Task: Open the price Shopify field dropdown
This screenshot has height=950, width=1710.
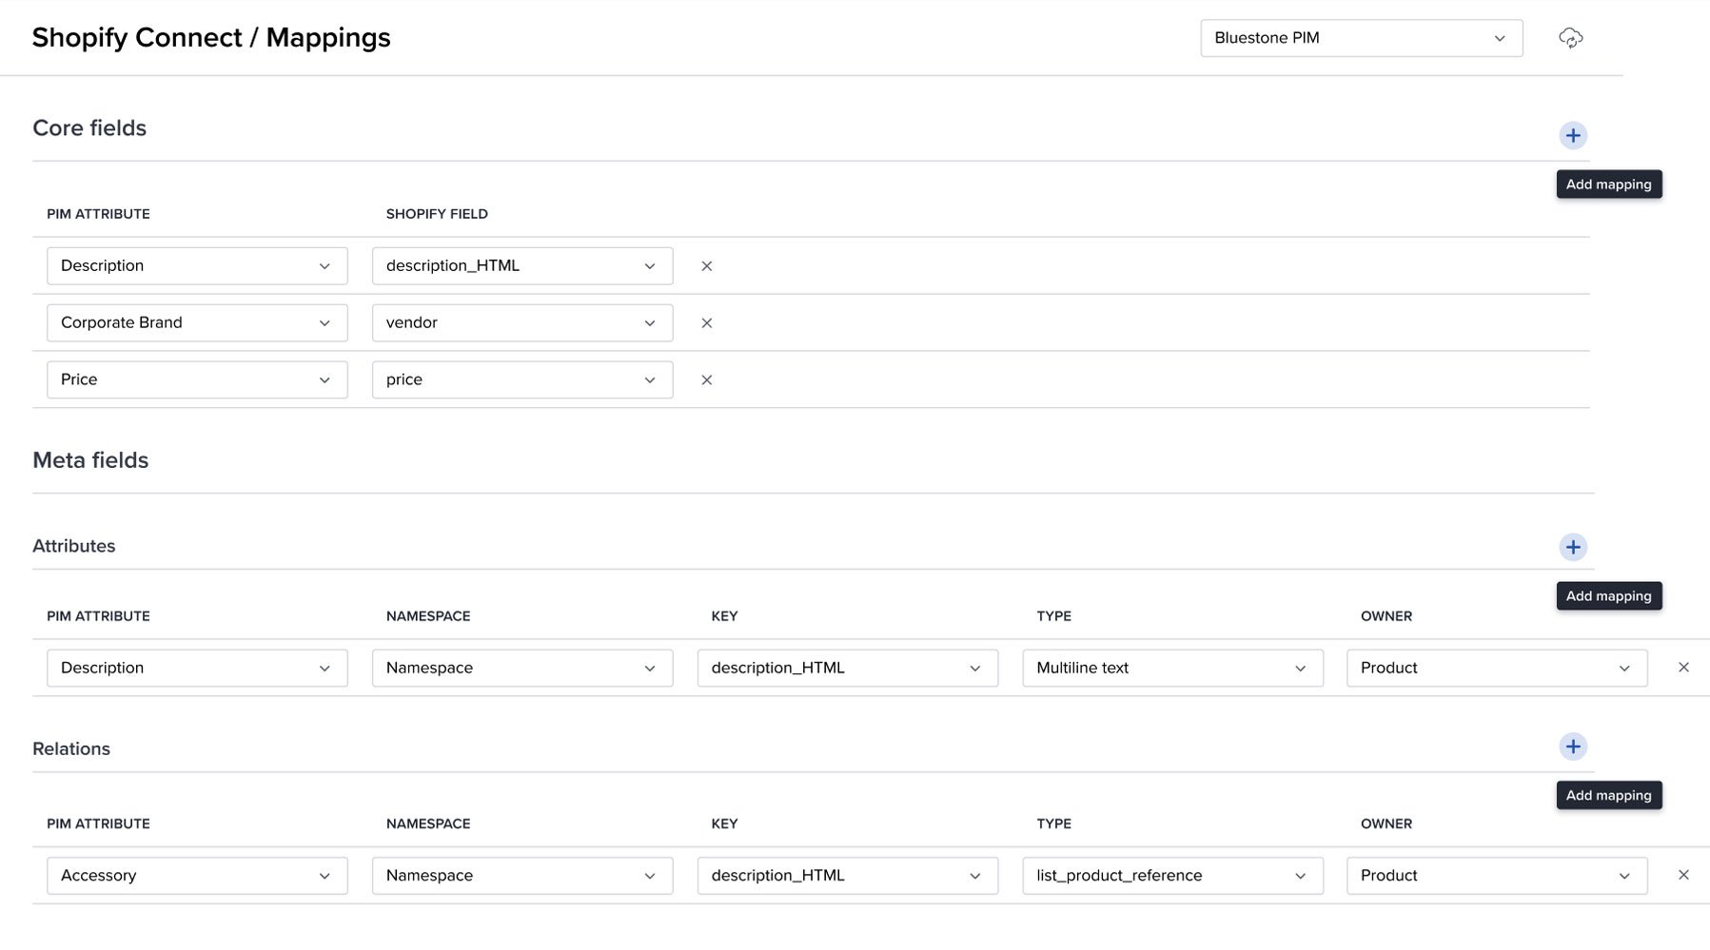Action: (x=521, y=379)
